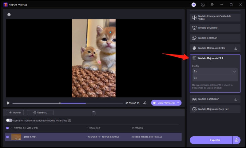Select Modelo Colorear
Screen dimensions: 246x148
point(215,38)
